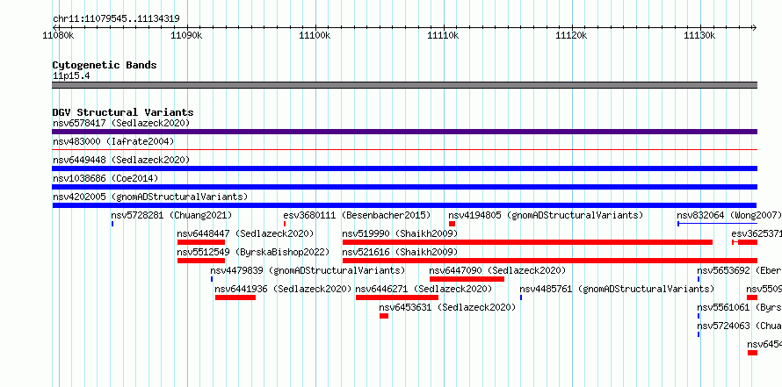The width and height of the screenshot is (782, 387).
Task: Click the chr11:11079545..11134319 coordinate text
Action: (116, 19)
